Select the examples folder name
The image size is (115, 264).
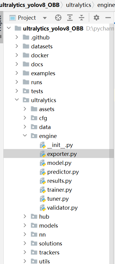[x=43, y=73]
